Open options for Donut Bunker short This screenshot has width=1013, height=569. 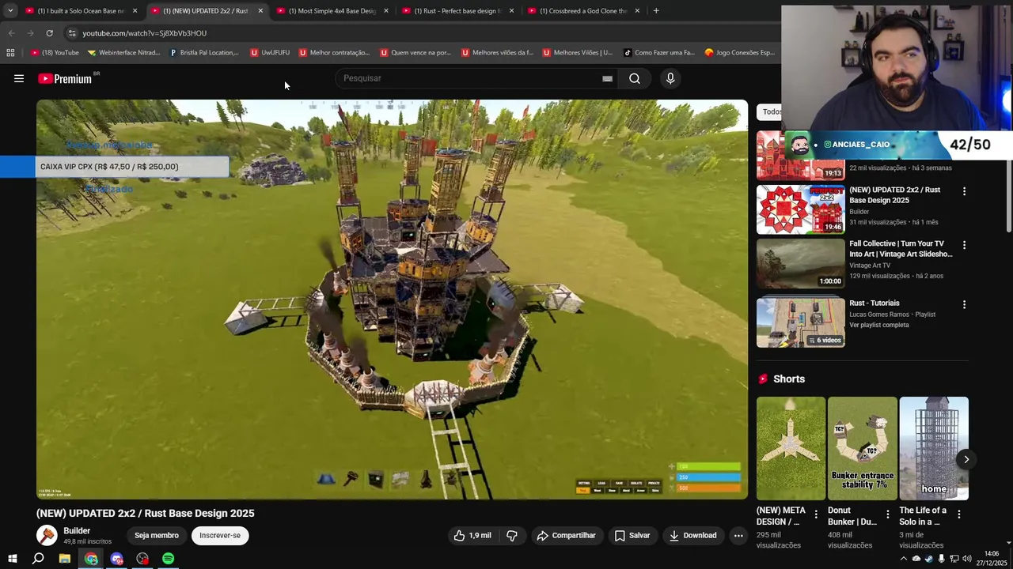pos(887,514)
